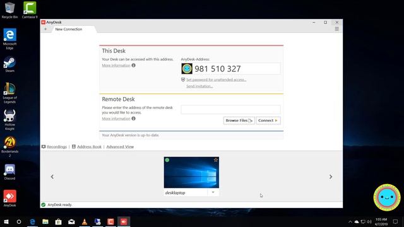Open Cortana search circle on taskbar
The width and height of the screenshot is (404, 227).
point(19,221)
